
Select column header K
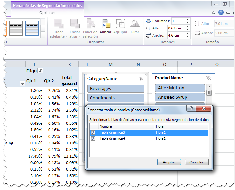tap(70, 65)
